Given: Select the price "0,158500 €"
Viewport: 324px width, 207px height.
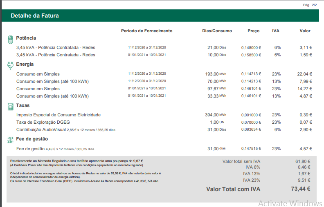Looking at the screenshot, I should [x=251, y=55].
